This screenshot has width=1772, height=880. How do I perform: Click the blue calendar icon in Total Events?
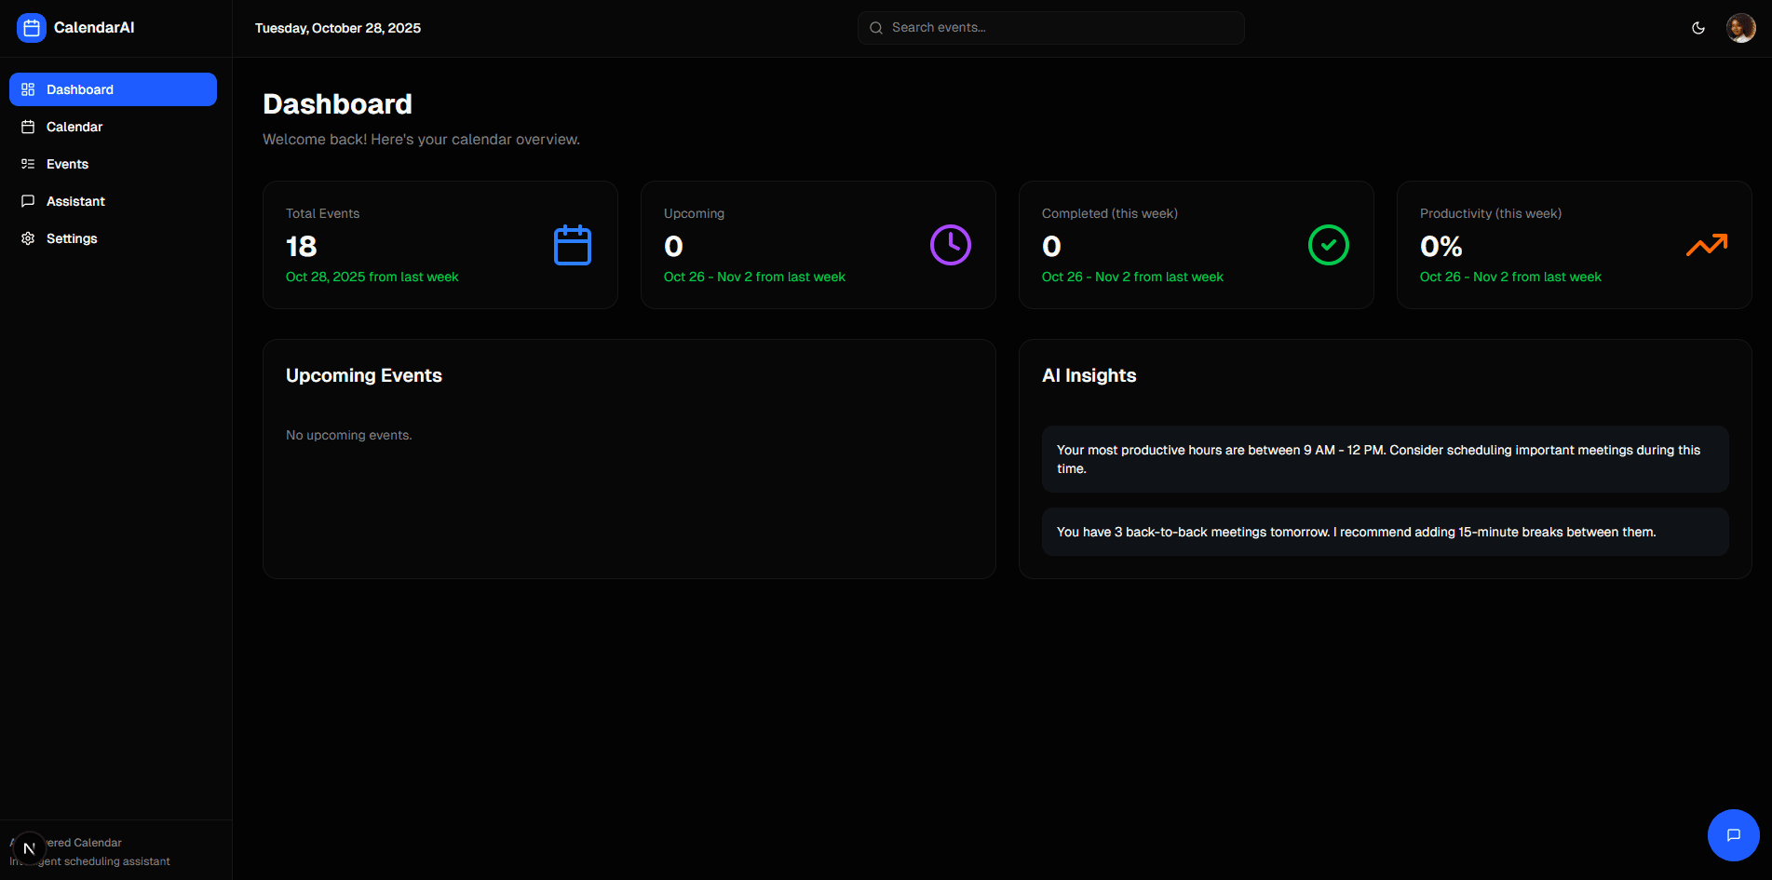(573, 245)
